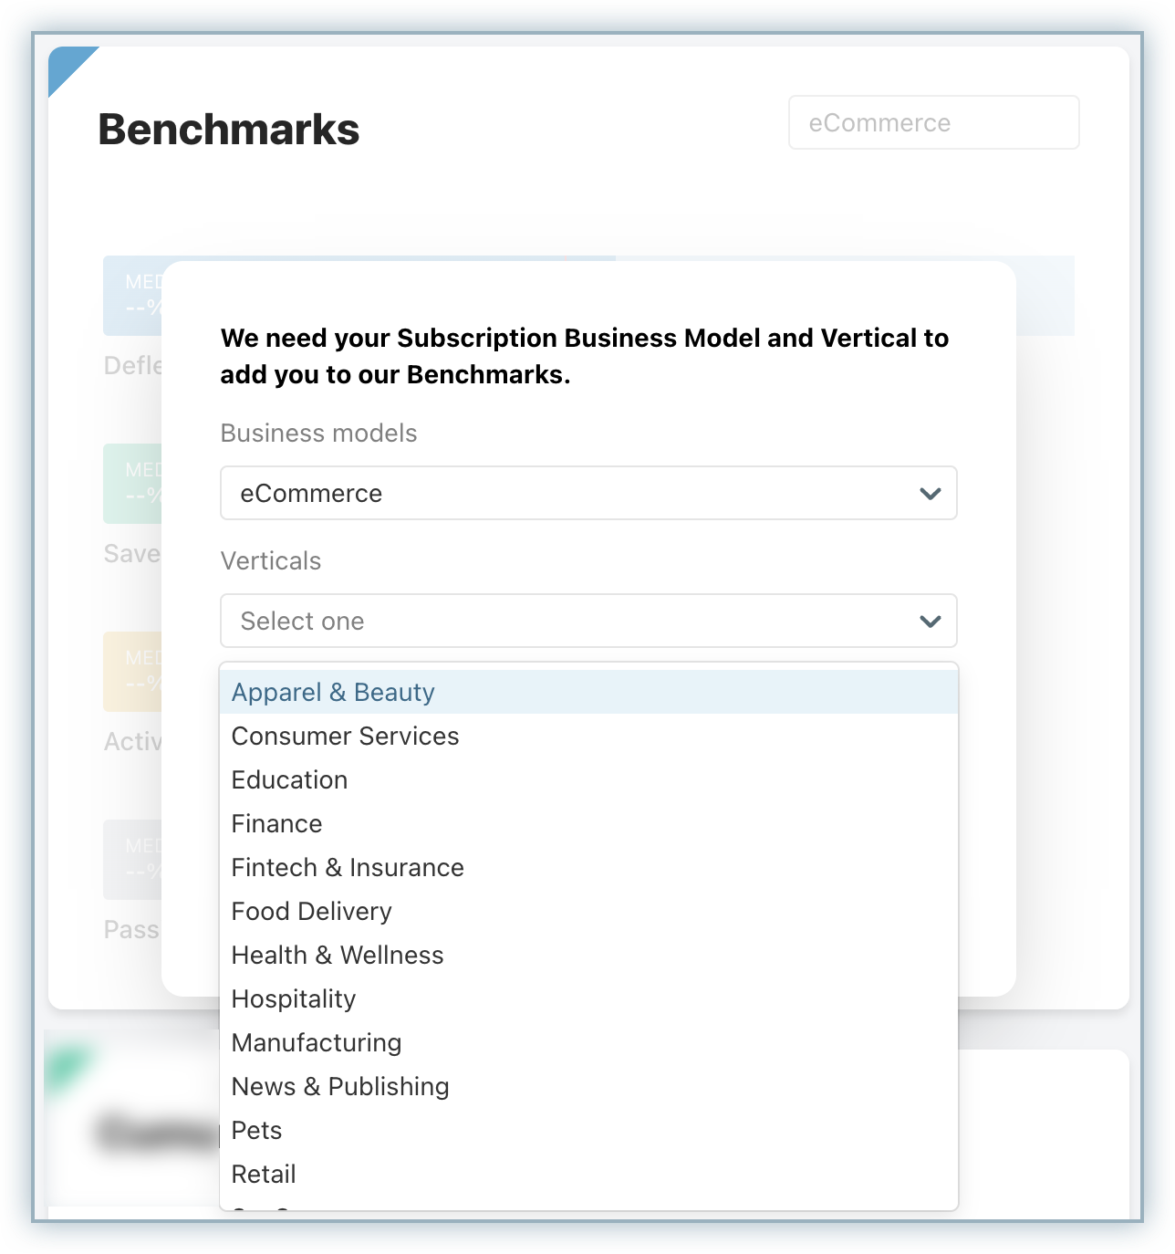Click the Benchmarks page heading
1175x1254 pixels.
pyautogui.click(x=229, y=130)
